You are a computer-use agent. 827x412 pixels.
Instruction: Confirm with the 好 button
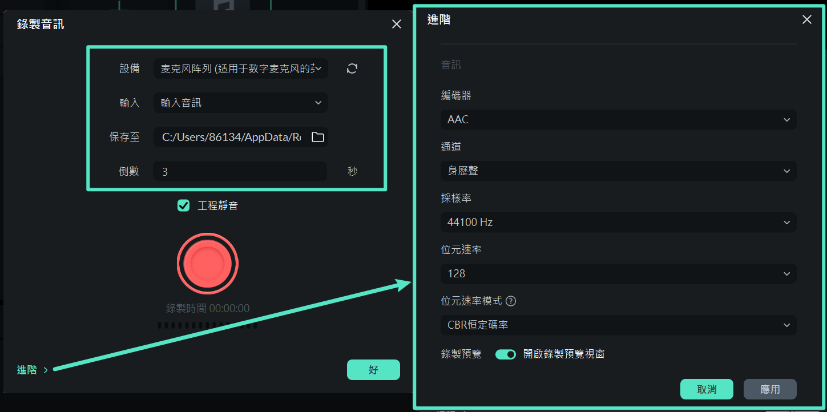pos(373,370)
